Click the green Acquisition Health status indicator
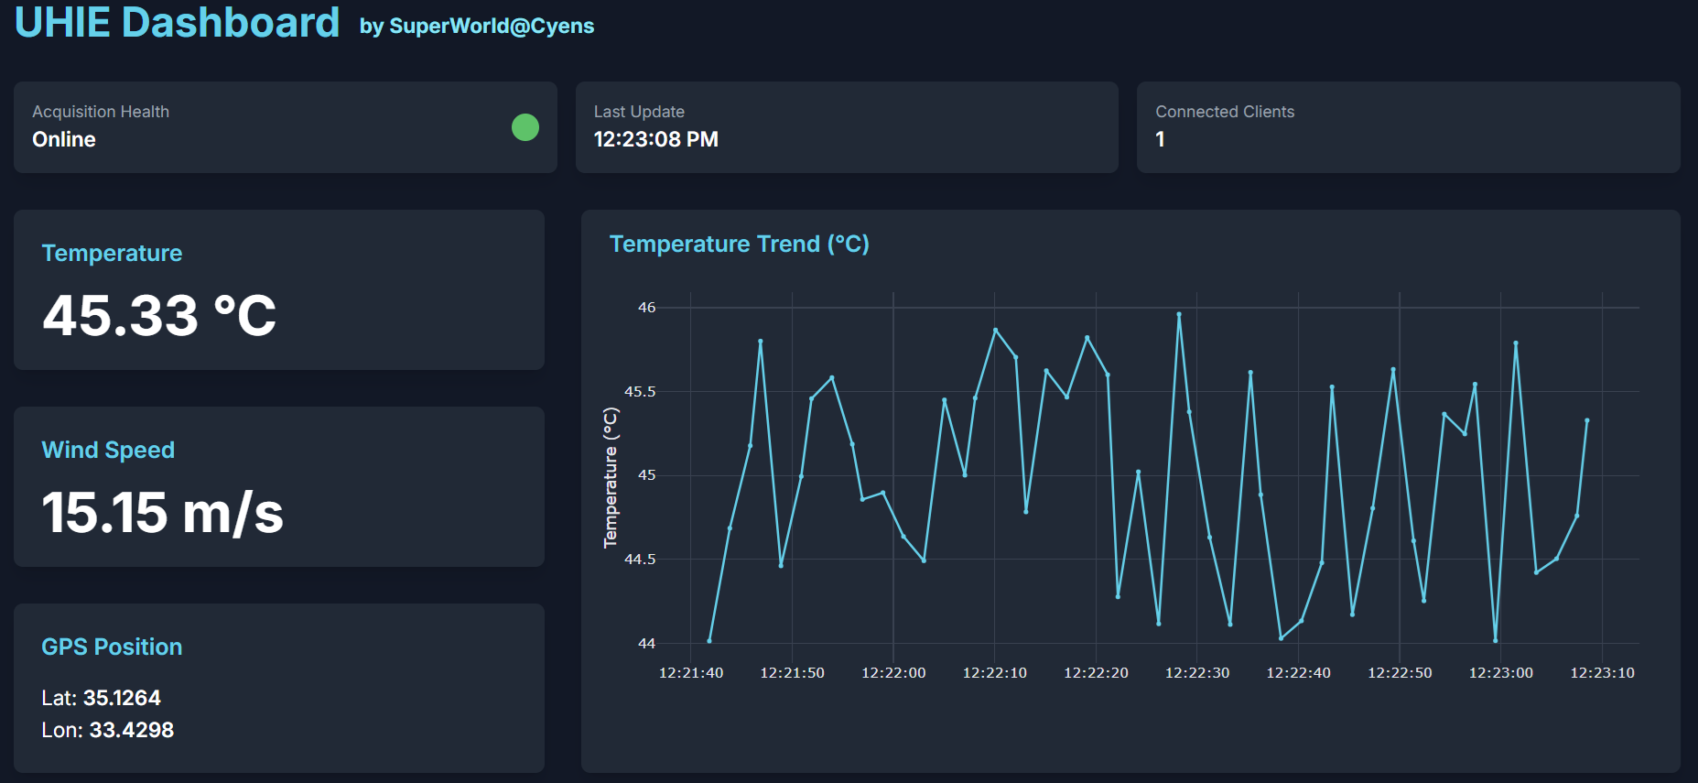 click(x=525, y=127)
